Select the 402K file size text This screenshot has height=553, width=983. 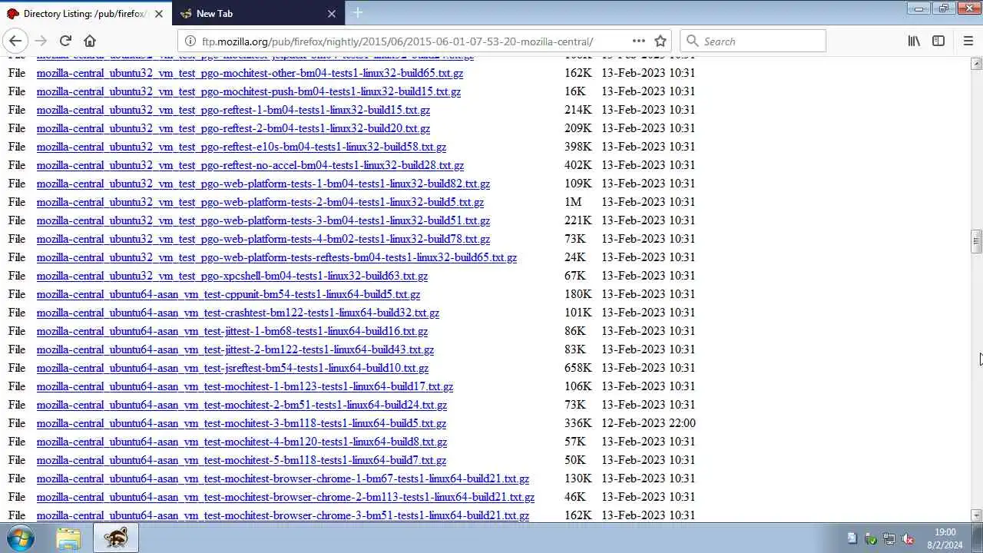(x=578, y=165)
